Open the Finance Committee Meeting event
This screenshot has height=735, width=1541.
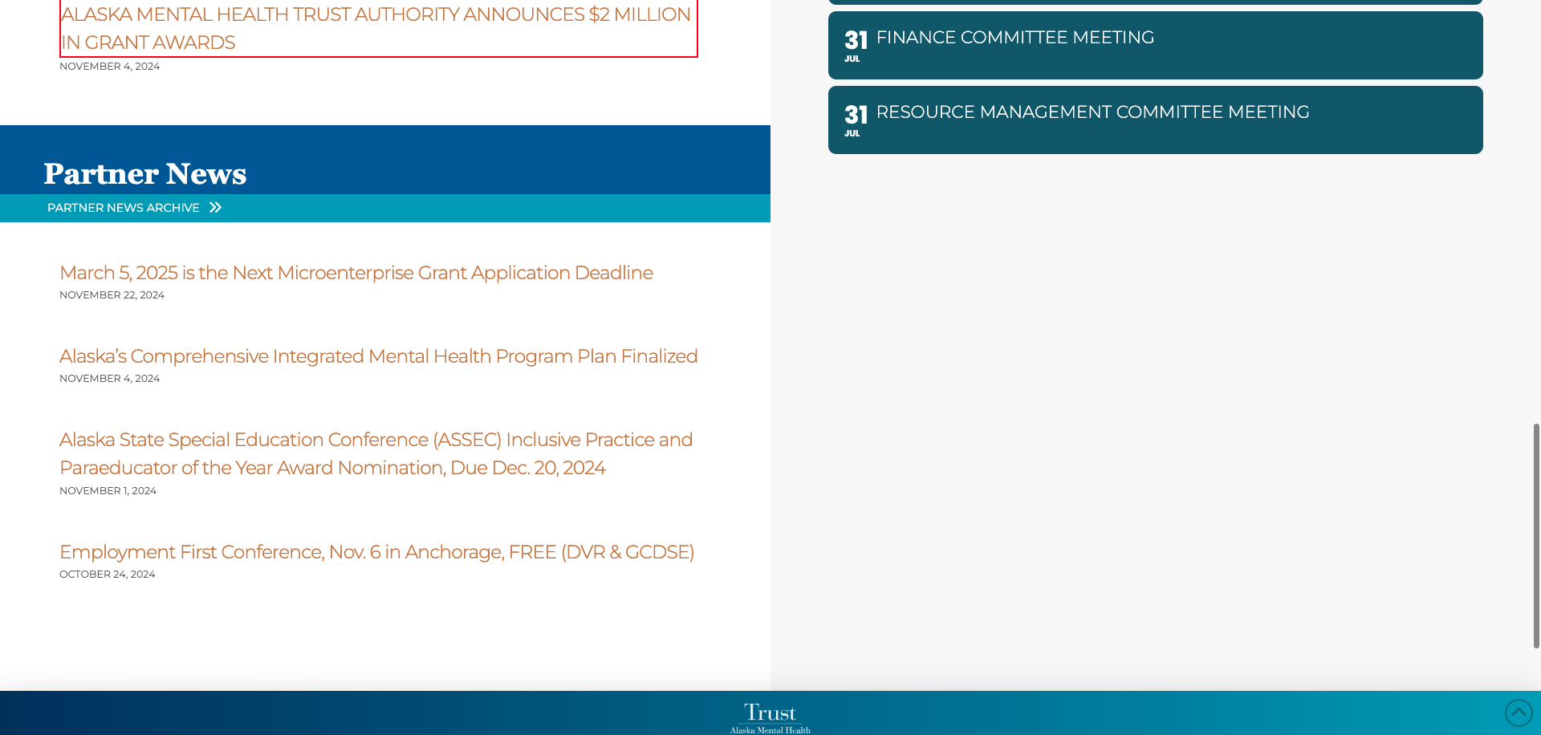pos(1014,38)
